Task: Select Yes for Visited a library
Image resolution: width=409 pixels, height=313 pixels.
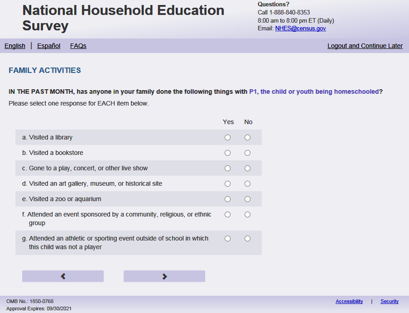Action: point(227,138)
